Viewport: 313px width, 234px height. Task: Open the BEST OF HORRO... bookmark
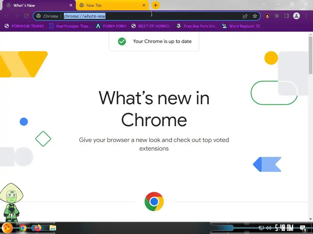151,26
